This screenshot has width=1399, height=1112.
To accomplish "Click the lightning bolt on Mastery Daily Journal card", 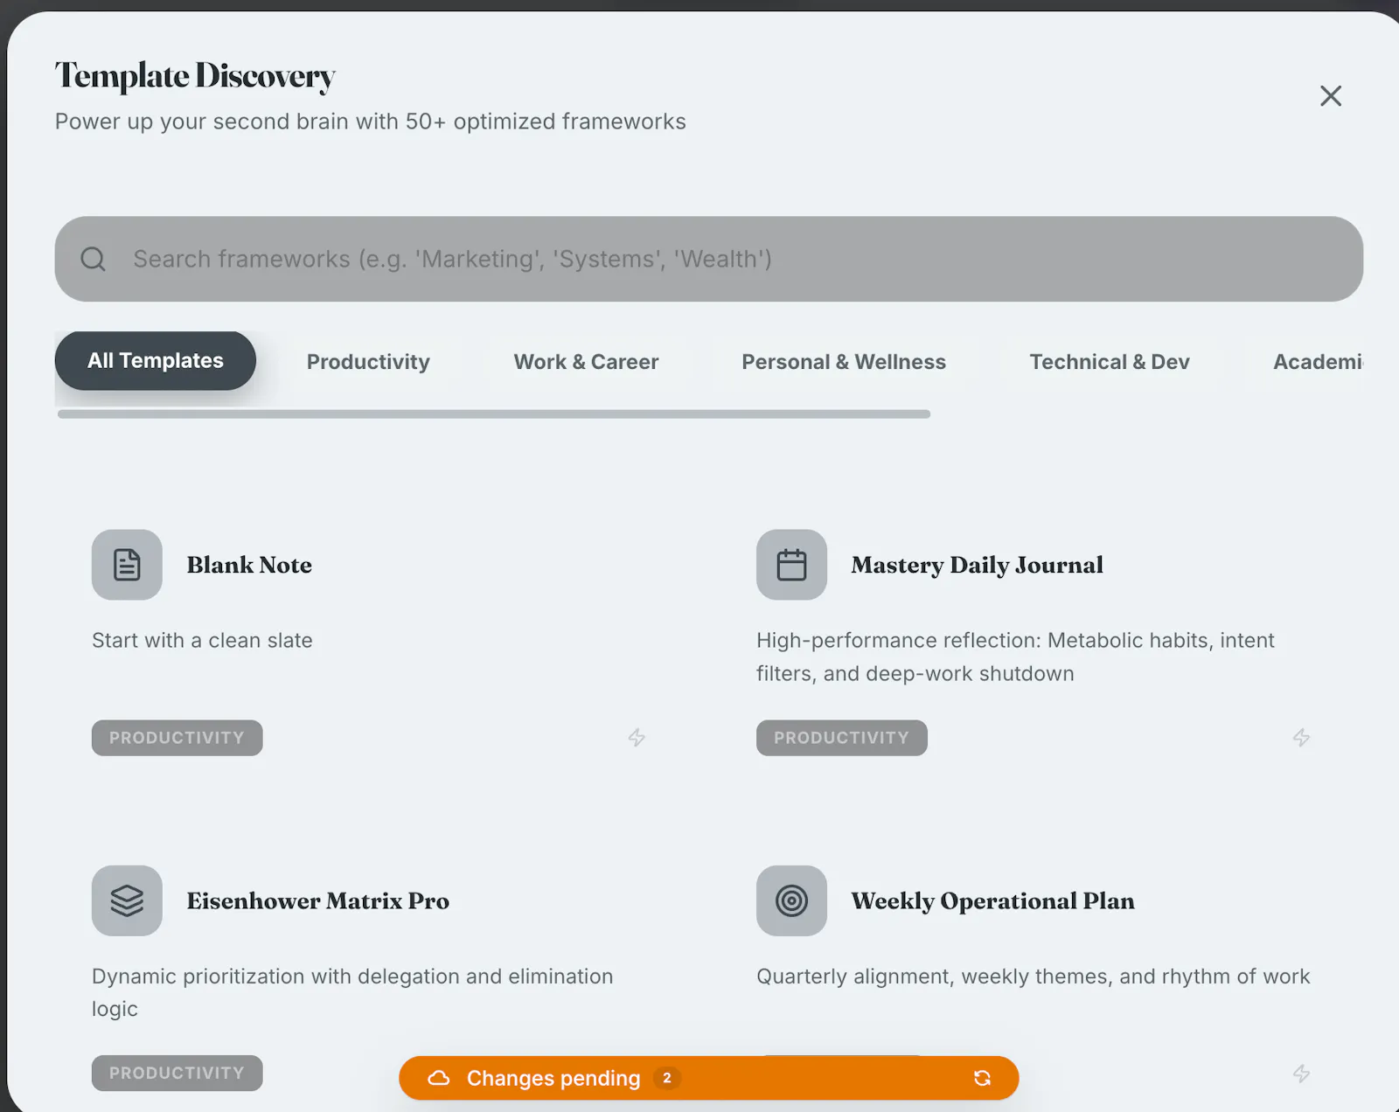I will point(1301,738).
